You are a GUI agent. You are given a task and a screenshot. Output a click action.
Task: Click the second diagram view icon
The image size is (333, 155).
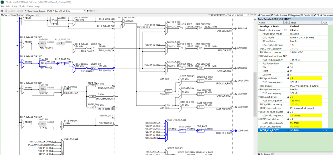pos(221,15)
